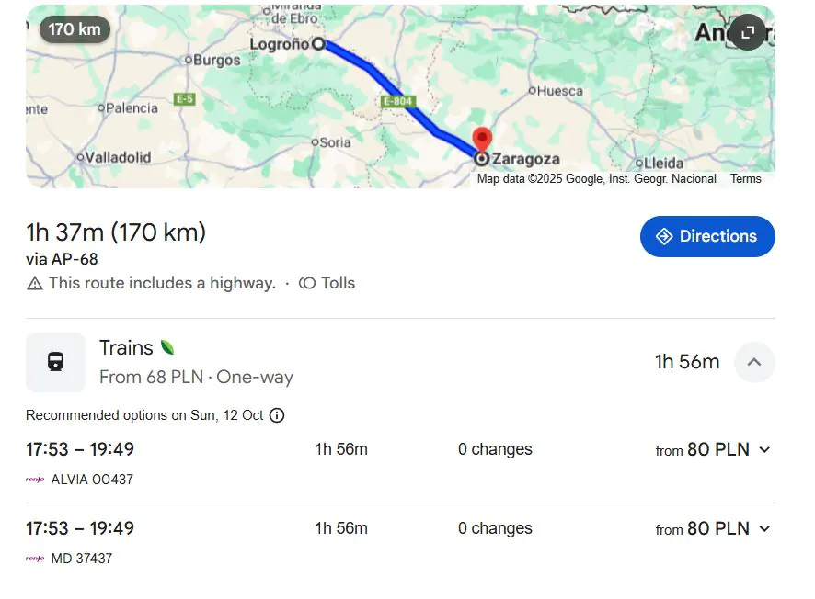Click the train icon beside Trains
The height and width of the screenshot is (599, 815).
[x=55, y=362]
